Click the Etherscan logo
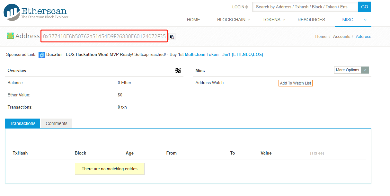 pyautogui.click(x=36, y=13)
